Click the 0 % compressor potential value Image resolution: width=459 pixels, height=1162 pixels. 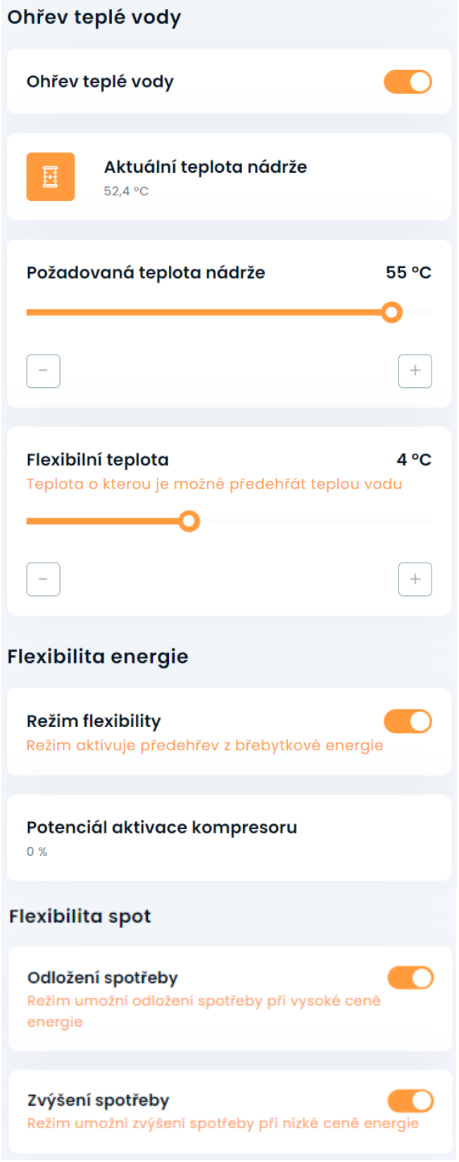point(37,852)
